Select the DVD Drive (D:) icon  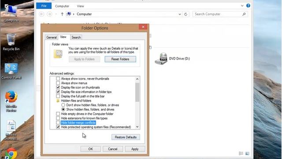tap(161, 59)
